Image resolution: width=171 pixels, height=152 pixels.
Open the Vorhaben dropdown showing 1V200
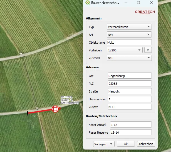[125, 50]
